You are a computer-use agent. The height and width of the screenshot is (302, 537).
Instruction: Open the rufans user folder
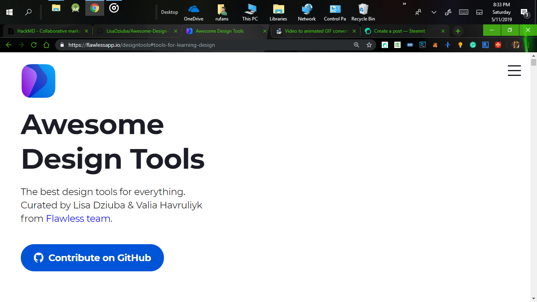222,12
